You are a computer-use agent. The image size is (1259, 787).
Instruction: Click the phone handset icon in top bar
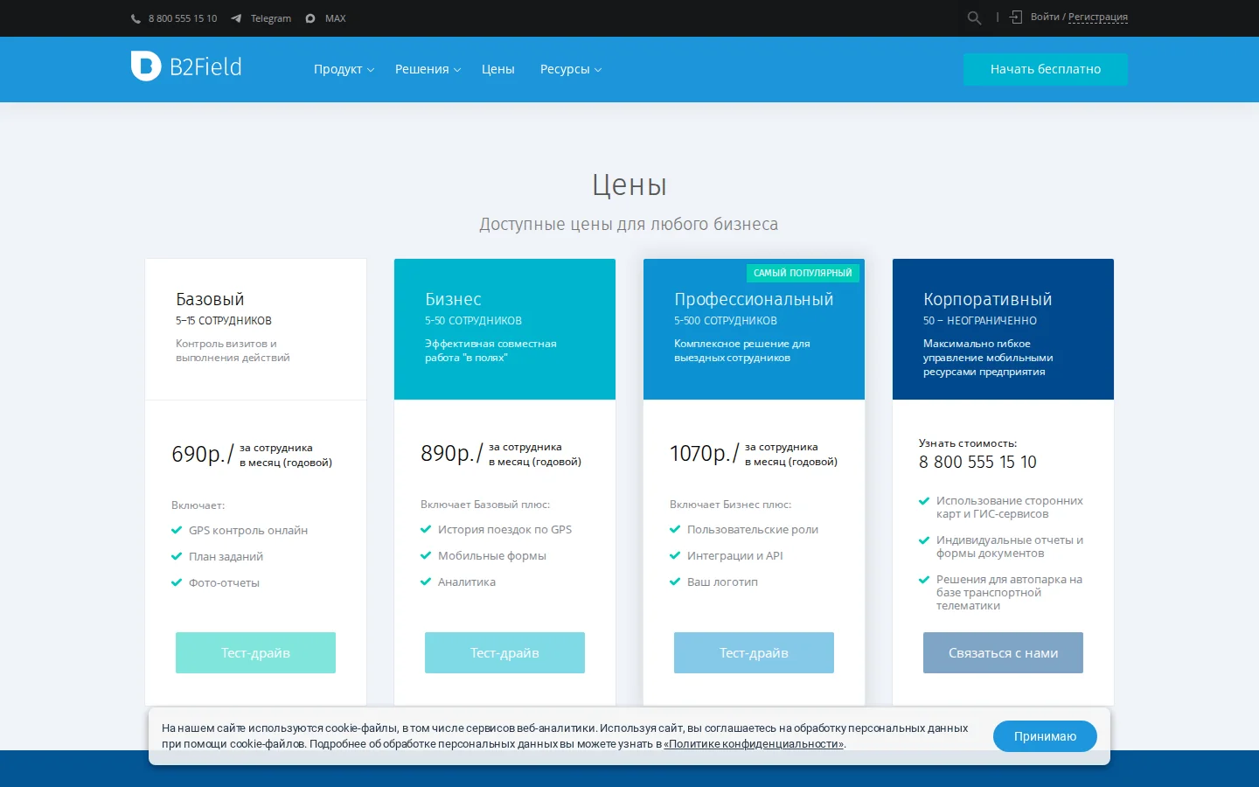(136, 18)
